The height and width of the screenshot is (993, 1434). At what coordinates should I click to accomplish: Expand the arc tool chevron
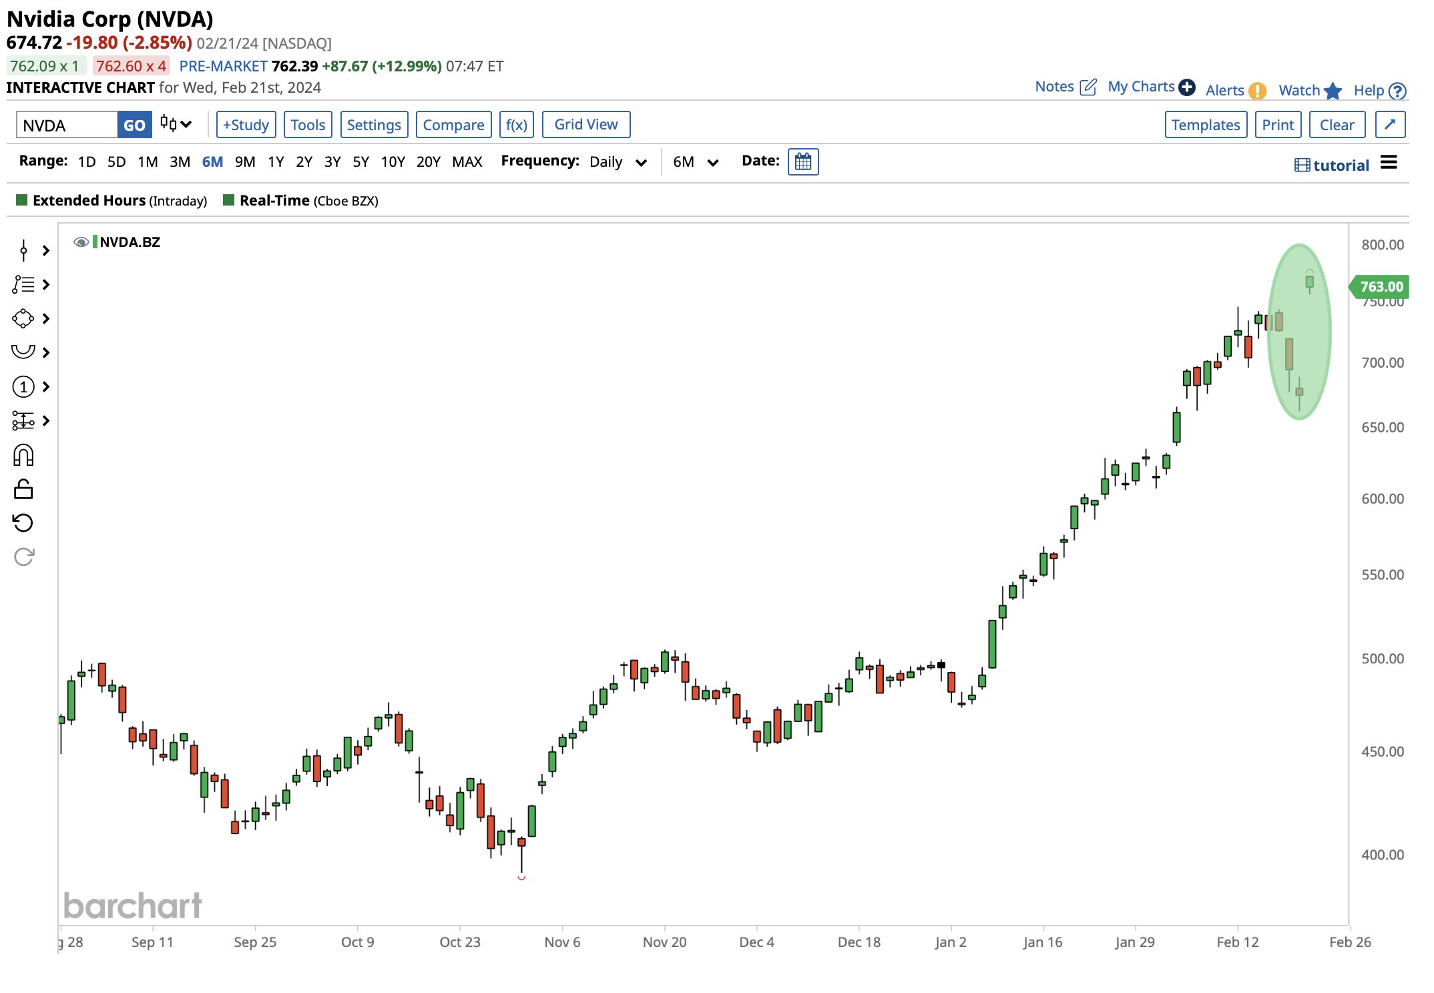46,352
